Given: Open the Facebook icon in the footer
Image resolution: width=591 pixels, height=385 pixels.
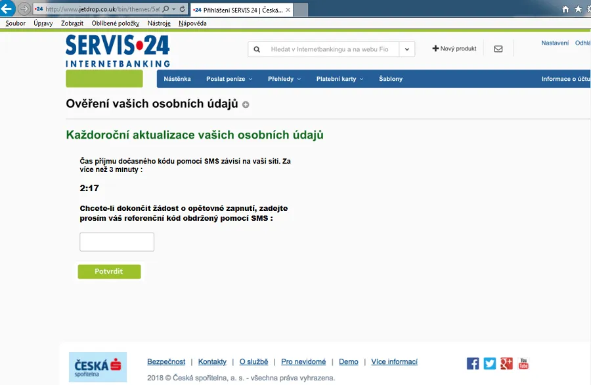Looking at the screenshot, I should tap(473, 363).
